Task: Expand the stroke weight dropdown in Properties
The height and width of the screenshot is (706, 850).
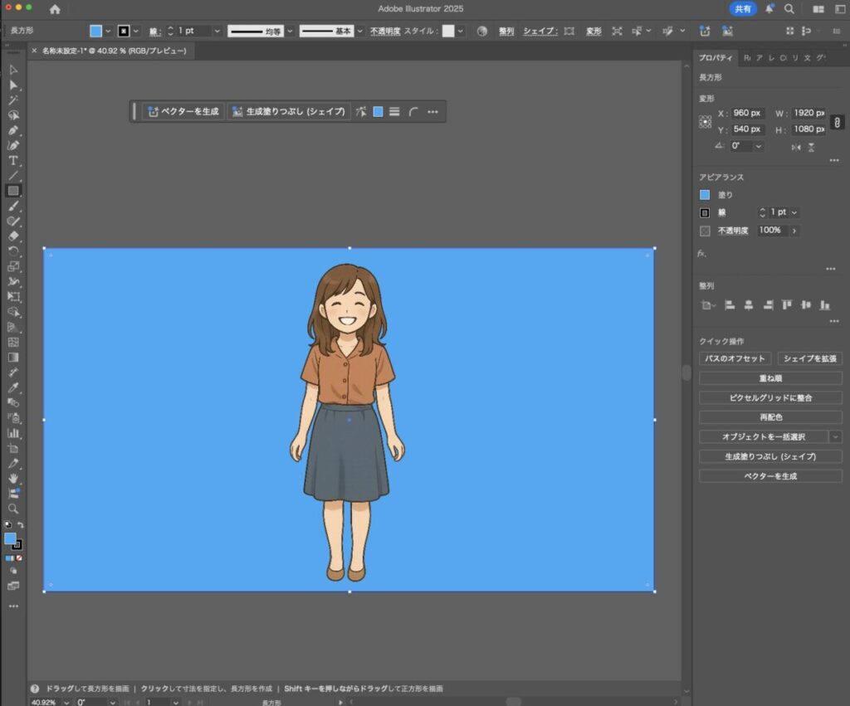Action: coord(794,213)
